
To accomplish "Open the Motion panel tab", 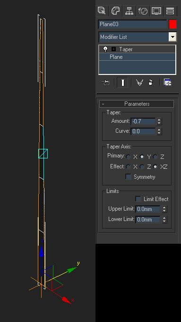I will (143, 11).
